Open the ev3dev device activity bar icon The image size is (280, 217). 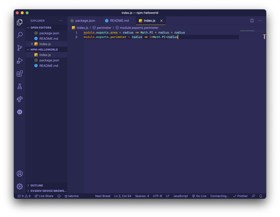coord(20,112)
